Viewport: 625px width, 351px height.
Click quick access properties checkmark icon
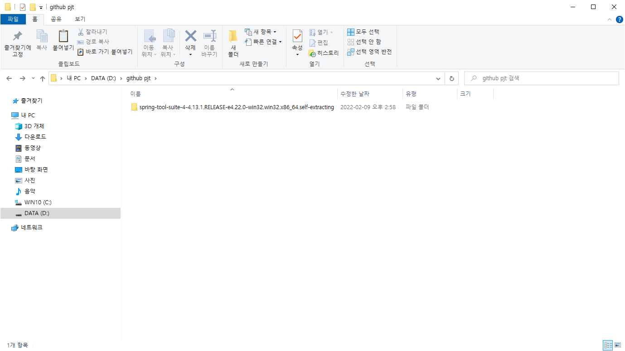(23, 7)
